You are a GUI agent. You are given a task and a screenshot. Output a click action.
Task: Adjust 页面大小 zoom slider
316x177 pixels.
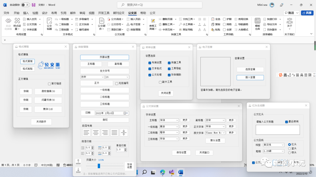click(99, 166)
